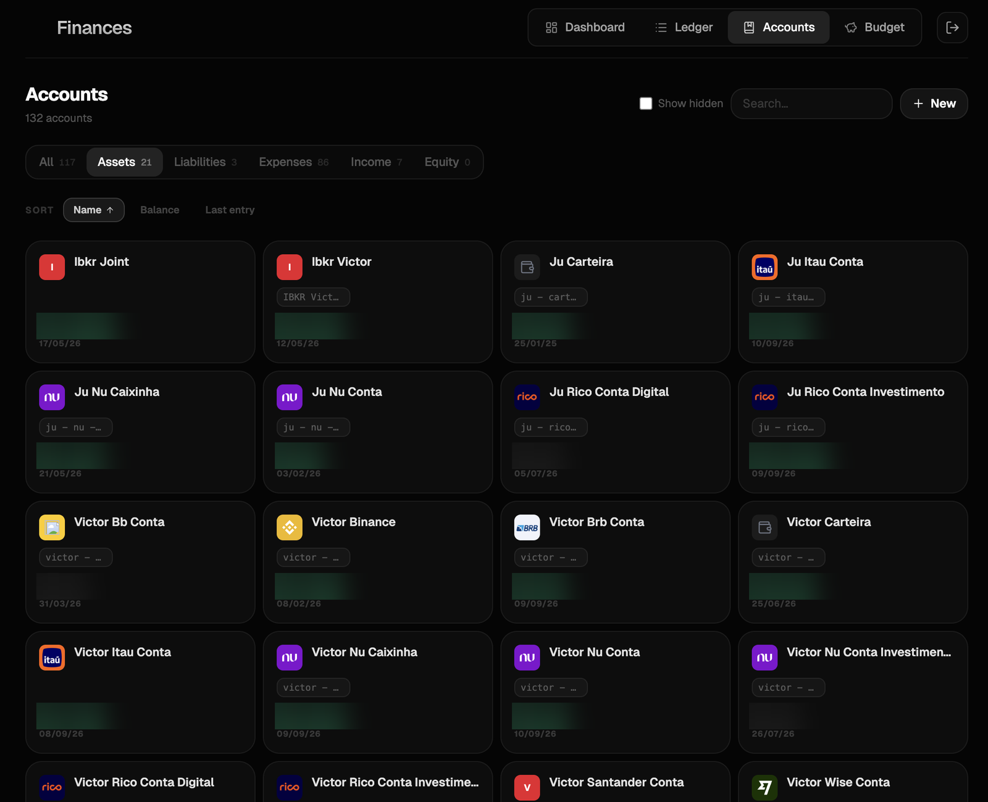Focus the Search accounts field
This screenshot has width=988, height=802.
811,104
